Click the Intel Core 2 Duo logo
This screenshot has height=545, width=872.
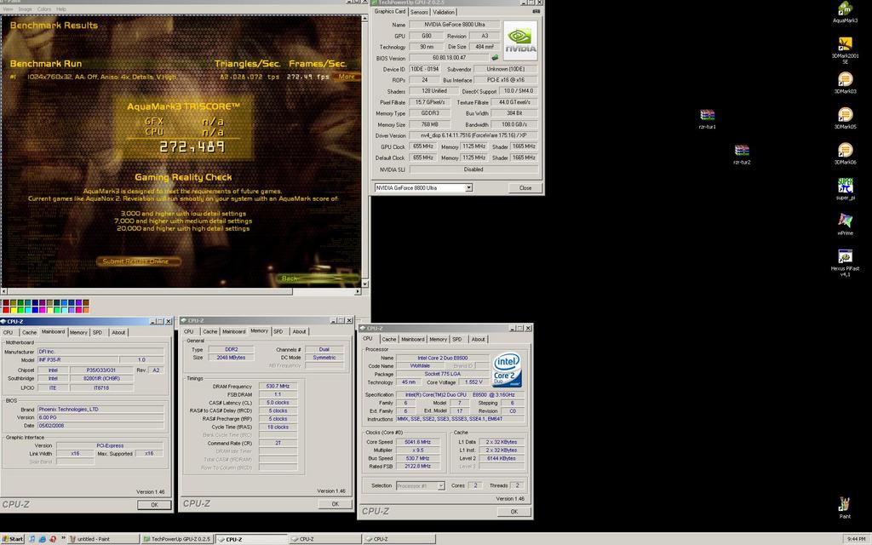[x=507, y=370]
